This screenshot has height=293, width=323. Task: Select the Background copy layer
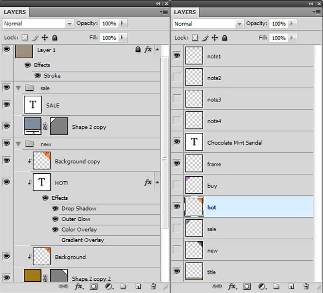[x=87, y=161]
